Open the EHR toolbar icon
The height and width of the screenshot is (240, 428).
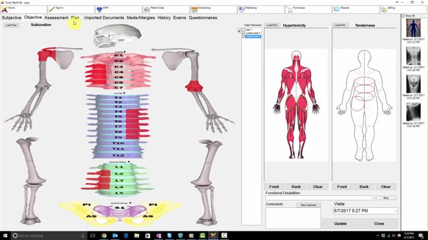point(100,9)
